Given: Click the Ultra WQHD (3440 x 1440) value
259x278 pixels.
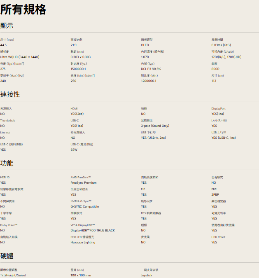Looking at the screenshot, I should (20, 57).
